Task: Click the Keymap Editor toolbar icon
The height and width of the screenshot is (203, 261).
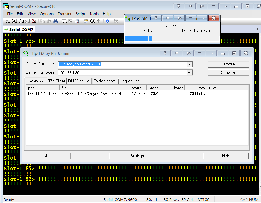Action: (92, 21)
